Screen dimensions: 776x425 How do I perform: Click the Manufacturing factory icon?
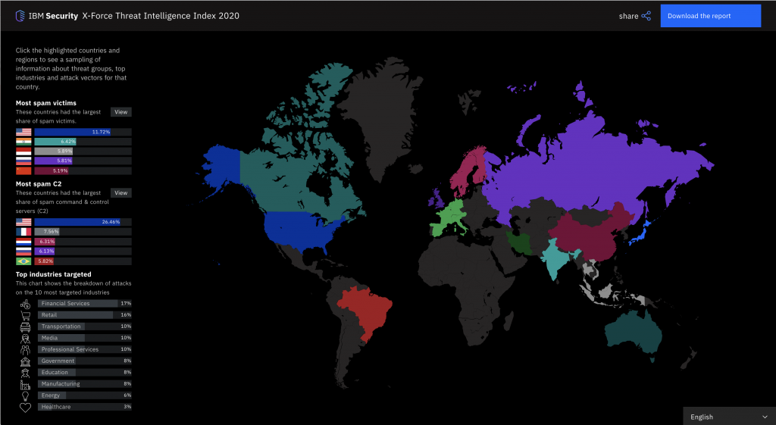pyautogui.click(x=25, y=384)
